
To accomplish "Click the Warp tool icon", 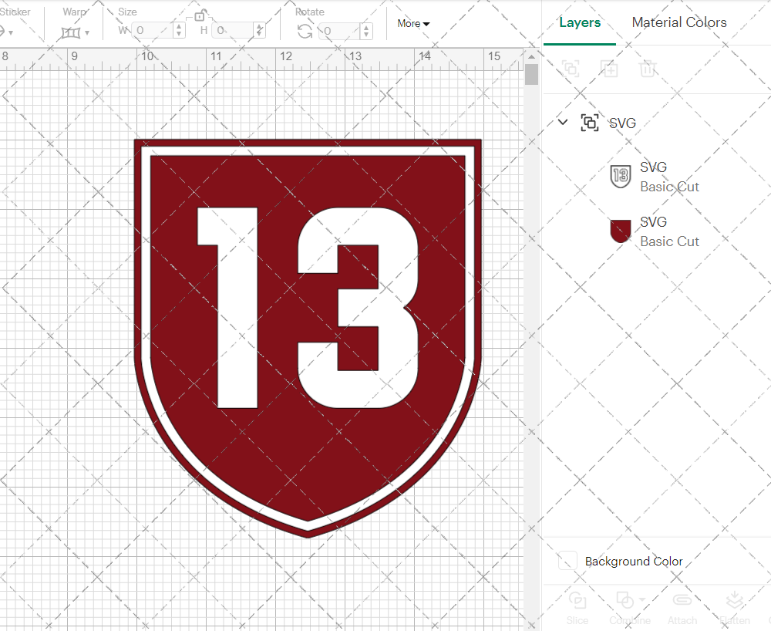I will coord(71,33).
